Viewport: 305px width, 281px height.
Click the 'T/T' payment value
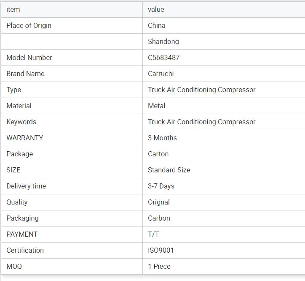coord(153,234)
